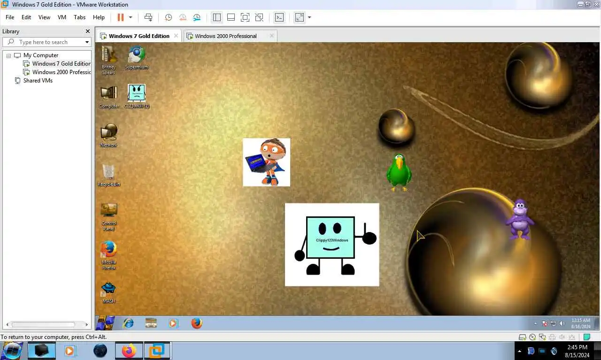The width and height of the screenshot is (601, 360).
Task: Click the guest tray volume speaker icon
Action: (562, 323)
